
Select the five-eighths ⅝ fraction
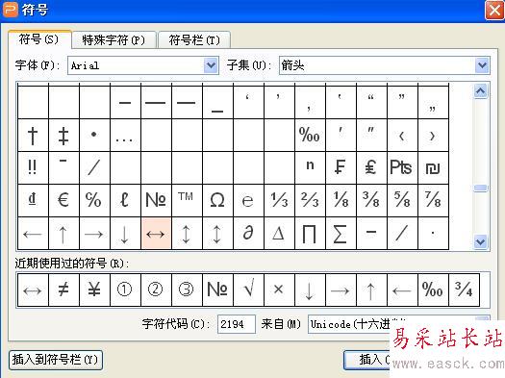(x=402, y=200)
